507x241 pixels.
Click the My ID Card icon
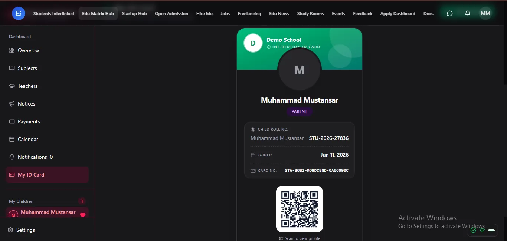pos(12,175)
